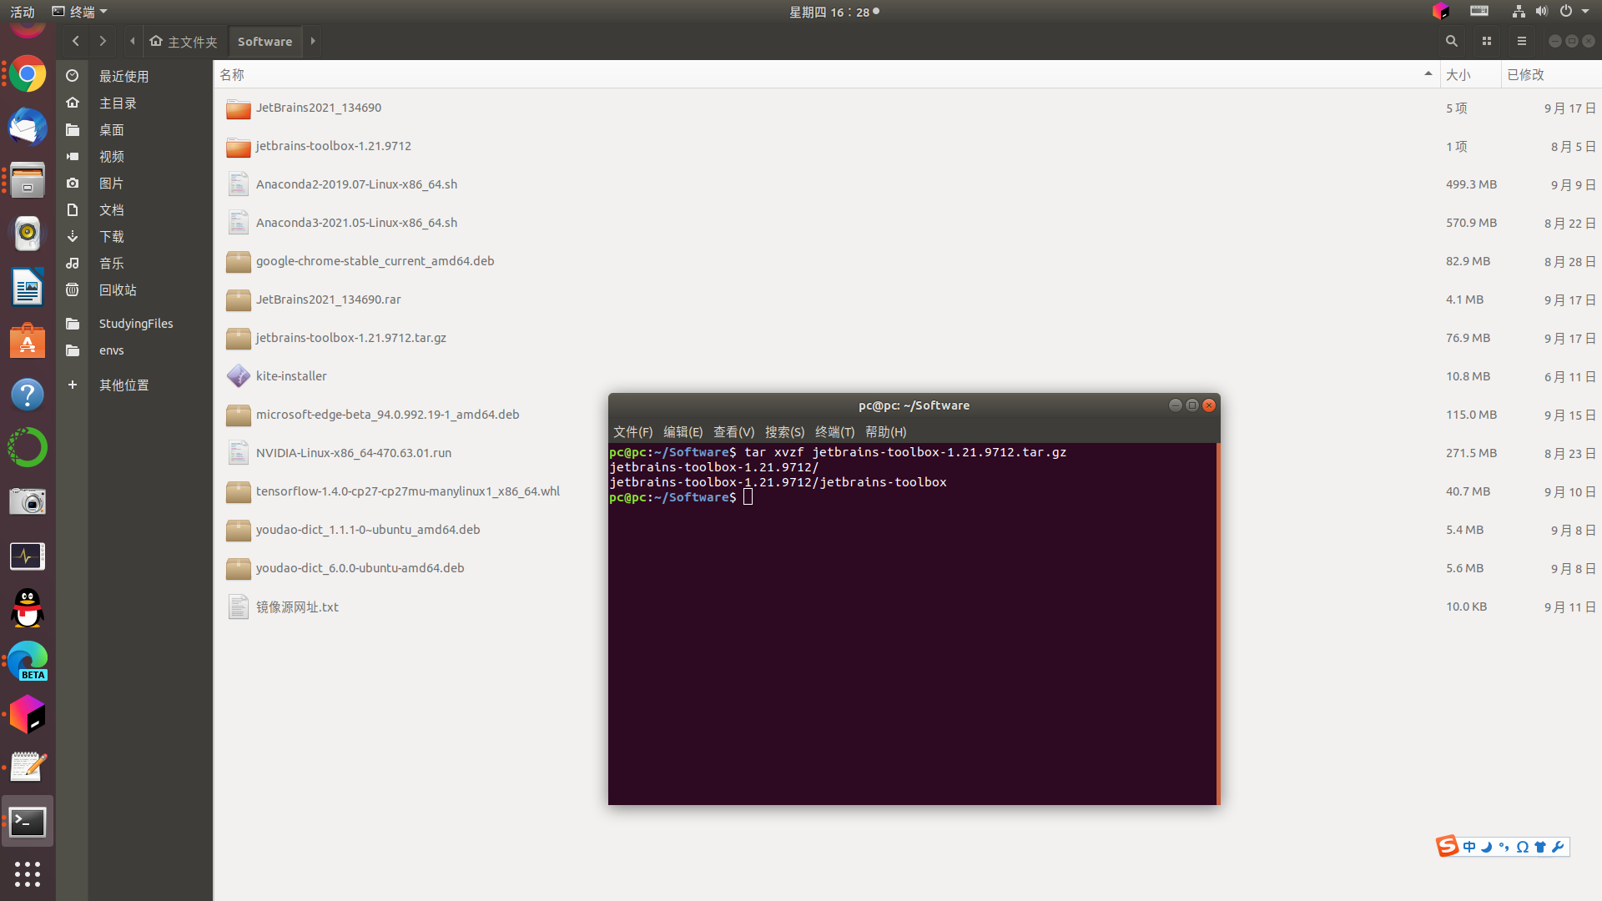This screenshot has width=1602, height=901.
Task: Sort files by Name column header
Action: click(x=826, y=74)
